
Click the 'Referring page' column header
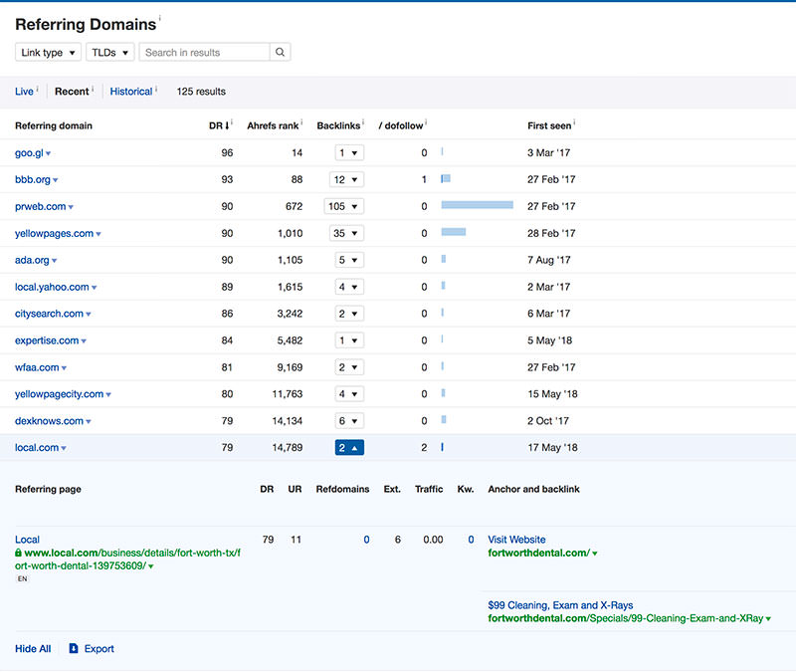coord(48,489)
